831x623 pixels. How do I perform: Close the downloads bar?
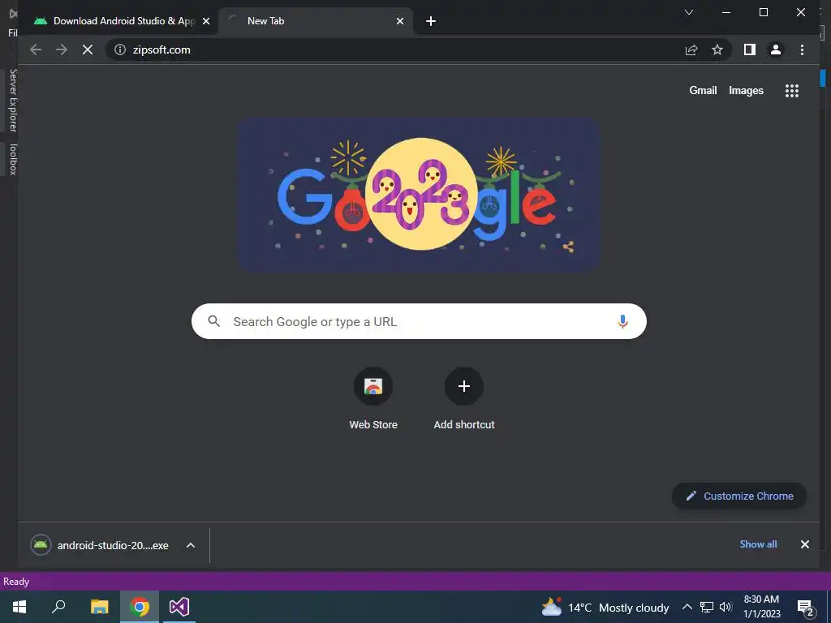click(x=804, y=544)
